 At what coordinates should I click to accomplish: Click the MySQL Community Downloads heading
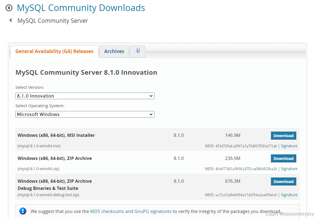pyautogui.click(x=81, y=8)
